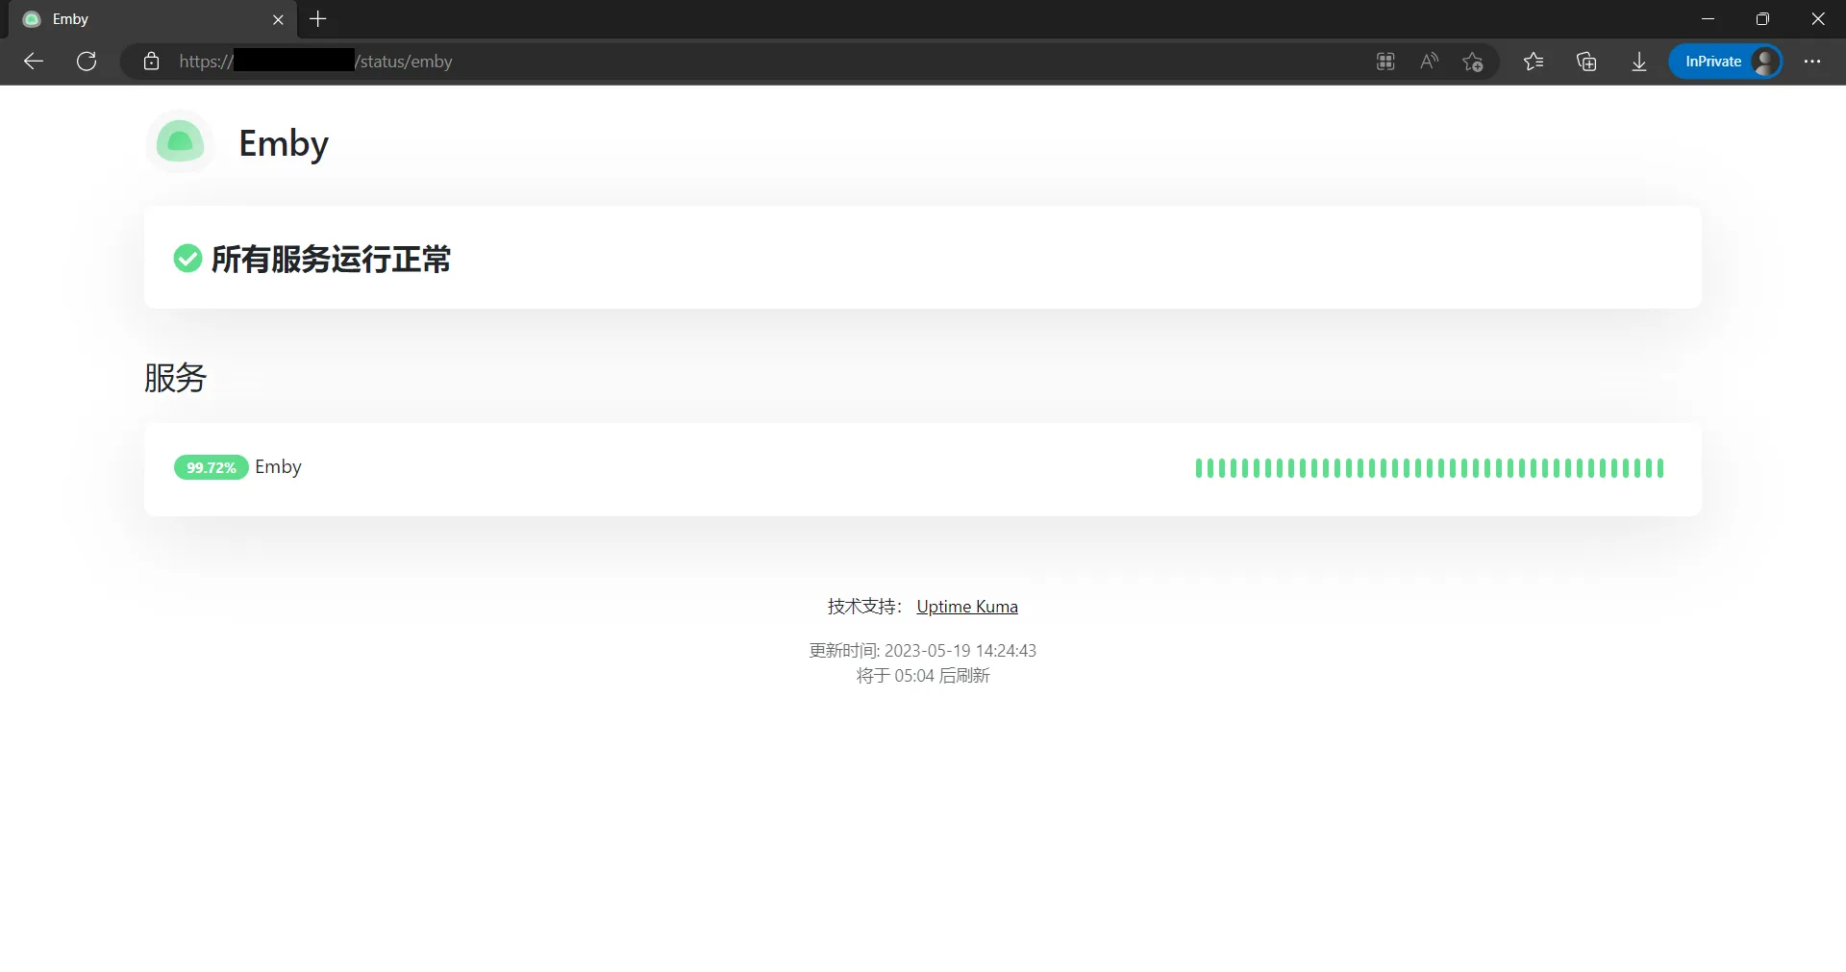
Task: Click the Emby service name
Action: [x=278, y=466]
